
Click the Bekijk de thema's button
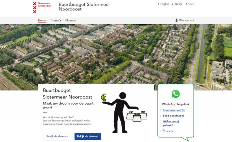pos(57,136)
